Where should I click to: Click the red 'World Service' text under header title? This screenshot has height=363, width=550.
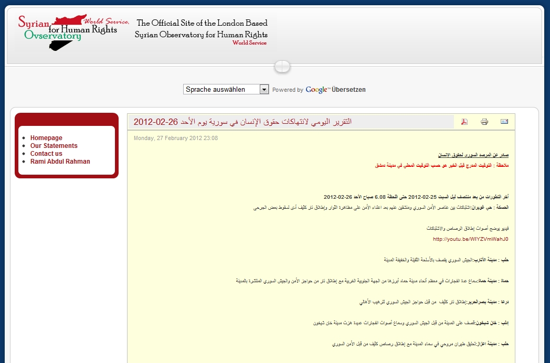(x=249, y=43)
